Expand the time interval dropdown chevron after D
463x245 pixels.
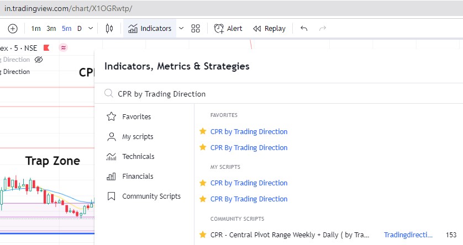pos(91,29)
